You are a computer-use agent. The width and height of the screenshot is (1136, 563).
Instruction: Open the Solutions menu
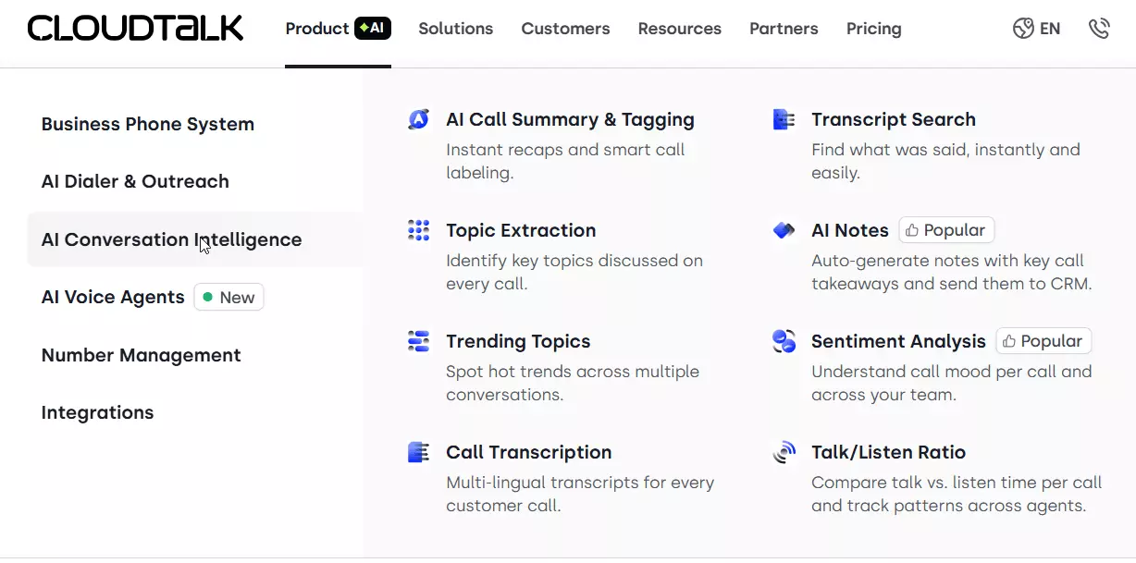(455, 29)
